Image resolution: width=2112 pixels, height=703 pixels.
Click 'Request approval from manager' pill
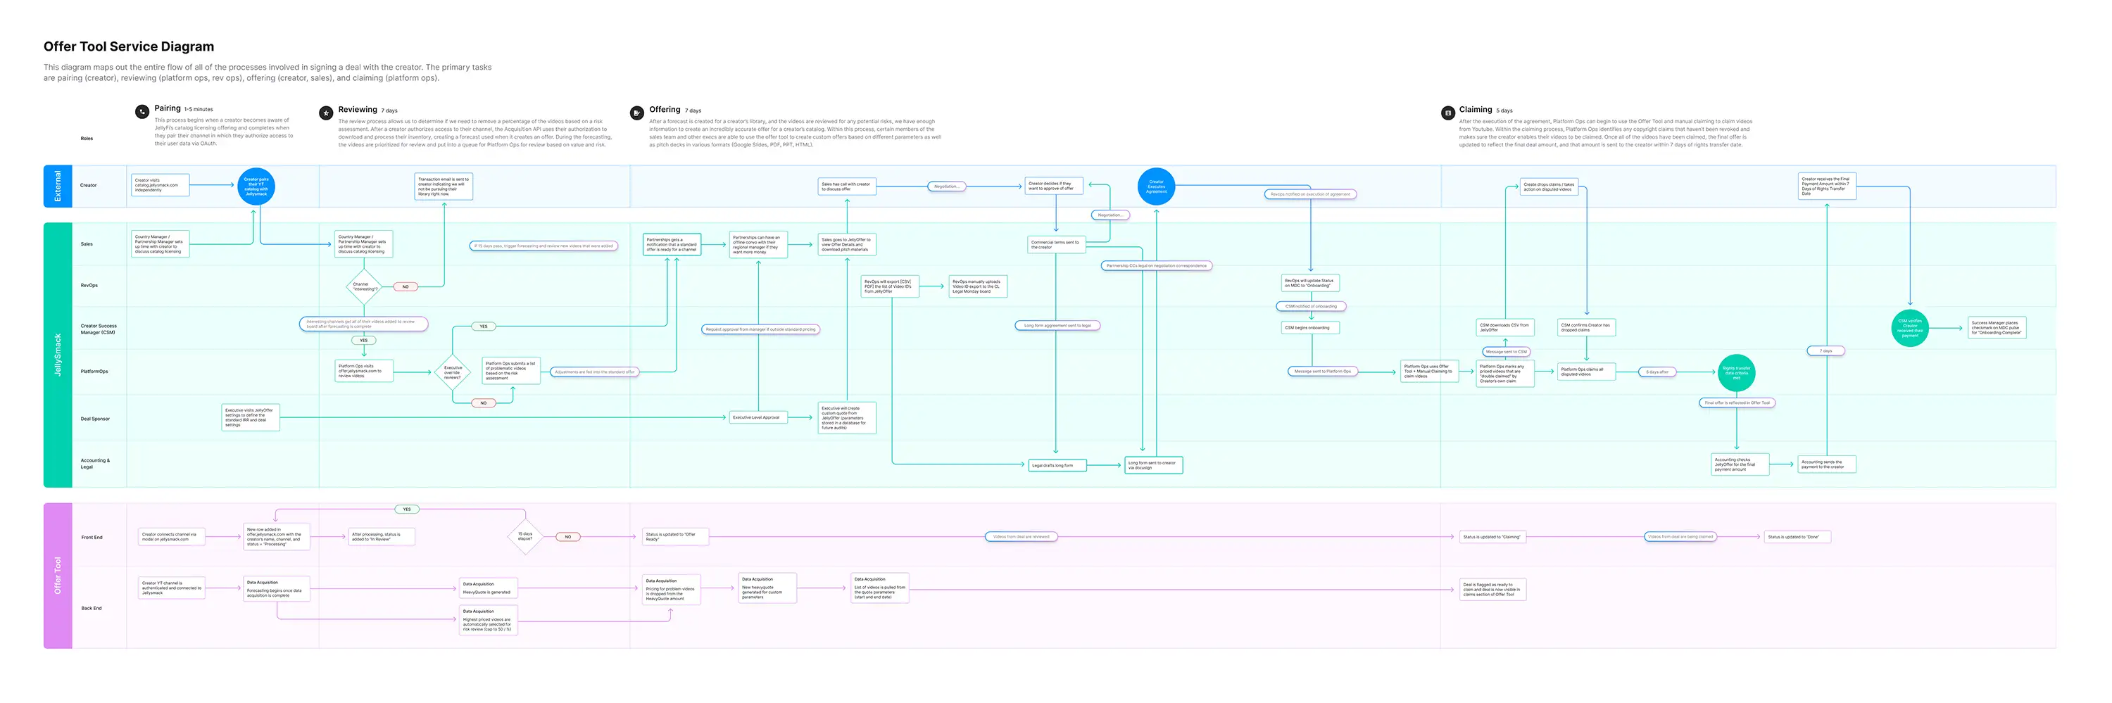click(x=760, y=329)
